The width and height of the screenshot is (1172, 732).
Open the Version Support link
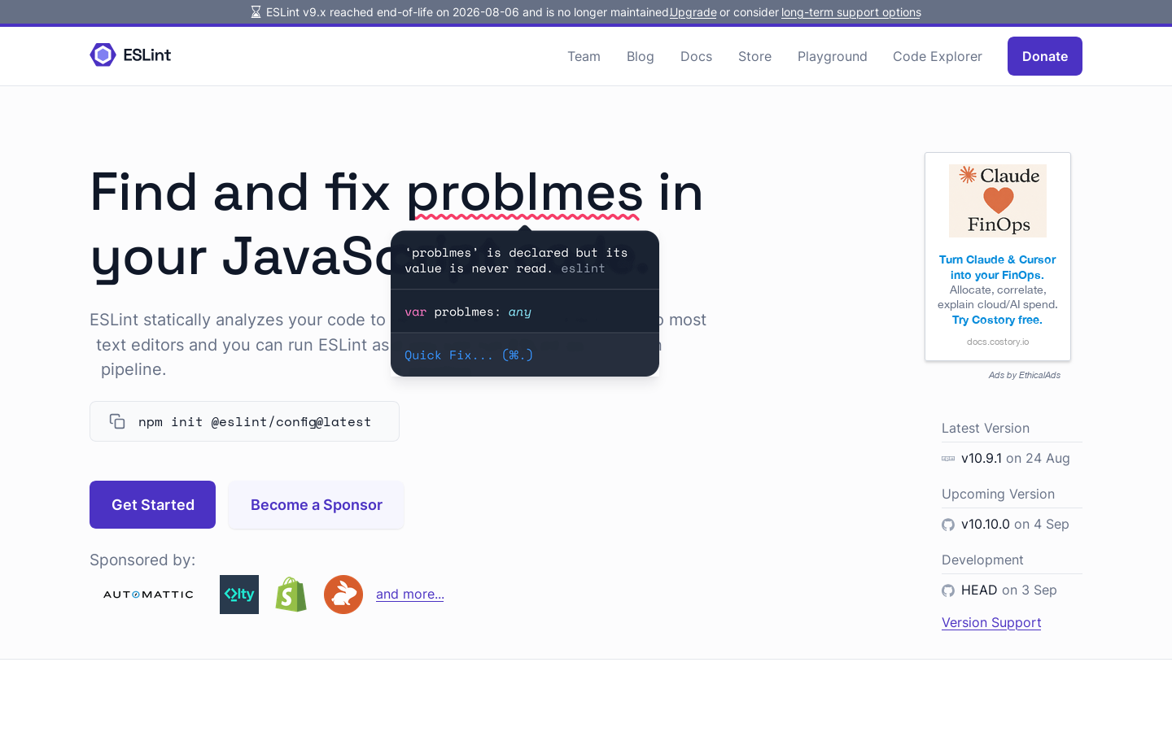991,622
